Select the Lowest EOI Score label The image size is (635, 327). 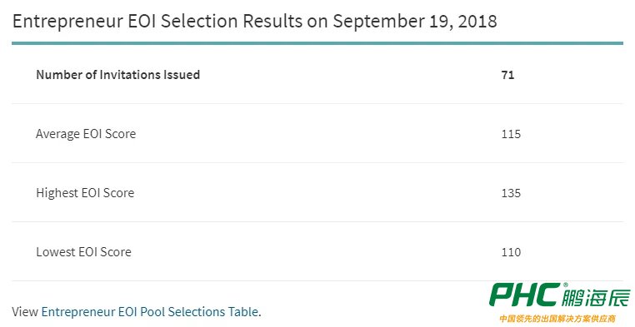[83, 252]
